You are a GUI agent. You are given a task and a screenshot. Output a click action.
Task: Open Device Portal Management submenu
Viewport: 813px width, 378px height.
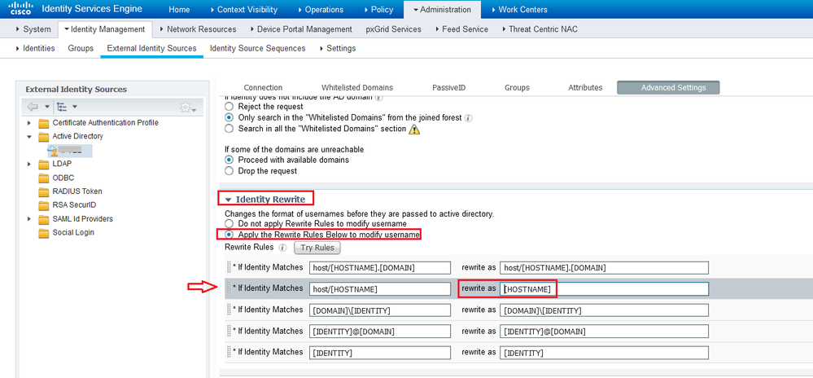pos(301,29)
